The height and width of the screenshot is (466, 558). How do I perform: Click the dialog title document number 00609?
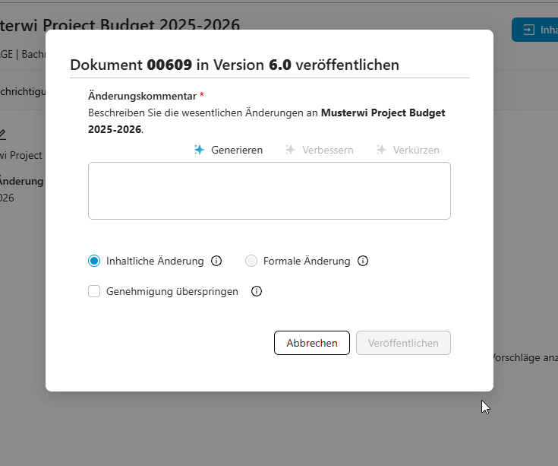169,65
